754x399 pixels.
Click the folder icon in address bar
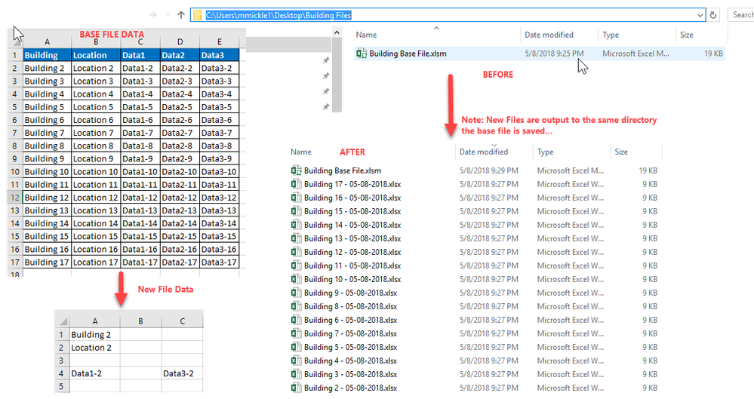[198, 15]
